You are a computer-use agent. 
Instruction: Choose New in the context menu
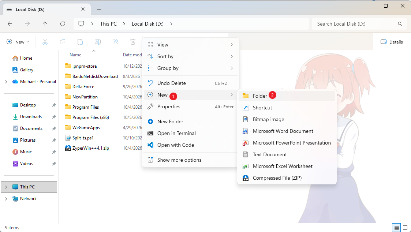(191, 95)
